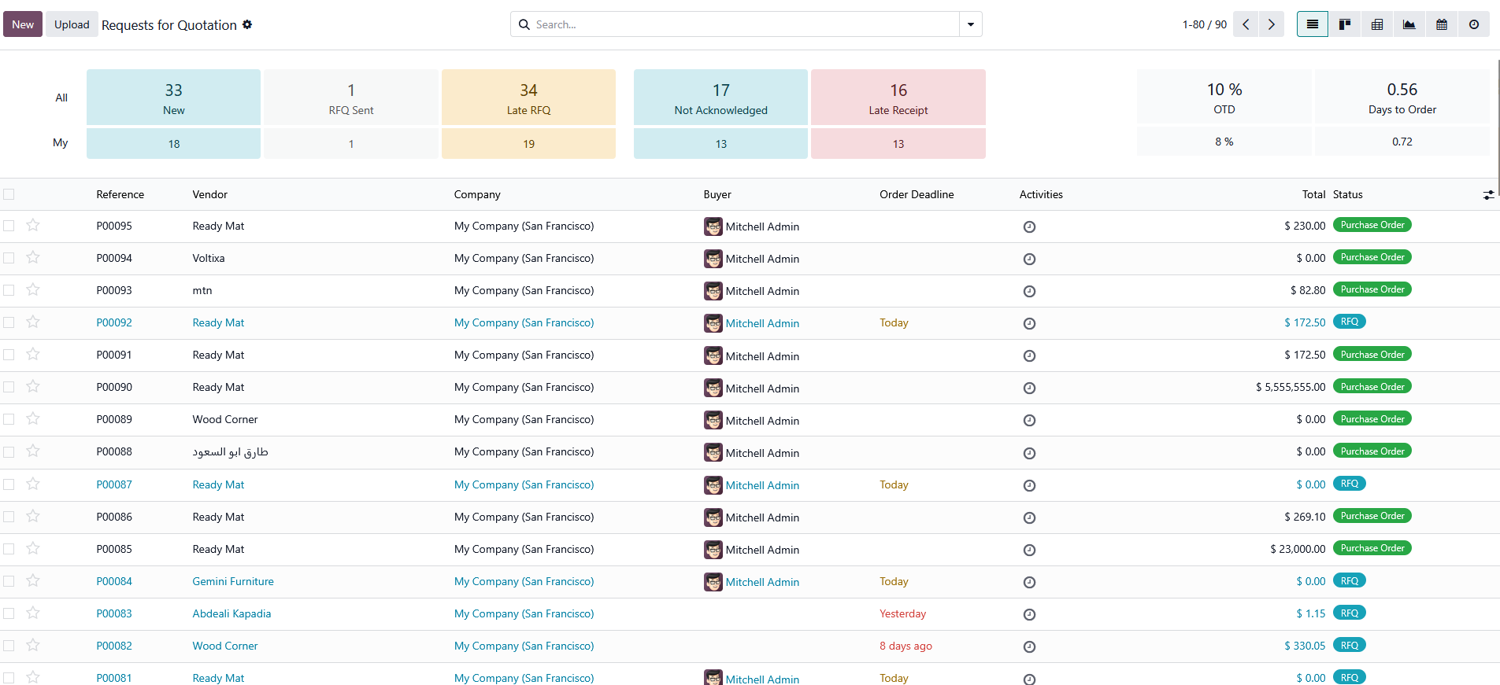Go to next page of records

pos(1271,24)
